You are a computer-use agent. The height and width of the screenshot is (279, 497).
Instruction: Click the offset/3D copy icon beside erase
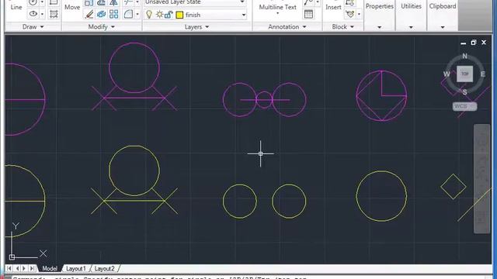coord(102,14)
